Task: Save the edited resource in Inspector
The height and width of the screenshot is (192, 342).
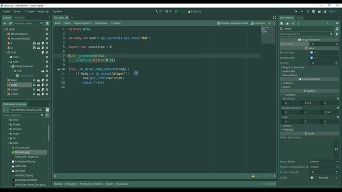Action: click(293, 23)
